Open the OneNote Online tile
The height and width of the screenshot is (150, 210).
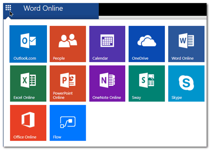(107, 84)
